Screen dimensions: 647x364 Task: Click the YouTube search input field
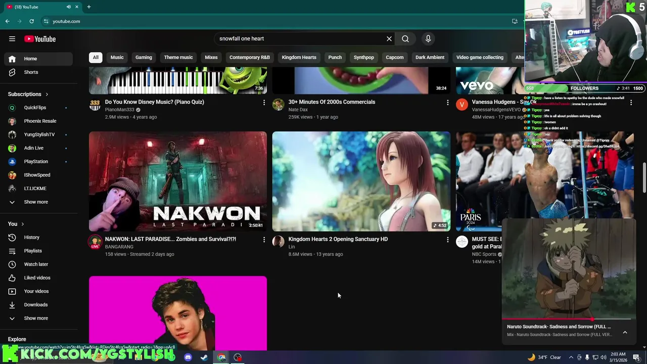click(301, 39)
